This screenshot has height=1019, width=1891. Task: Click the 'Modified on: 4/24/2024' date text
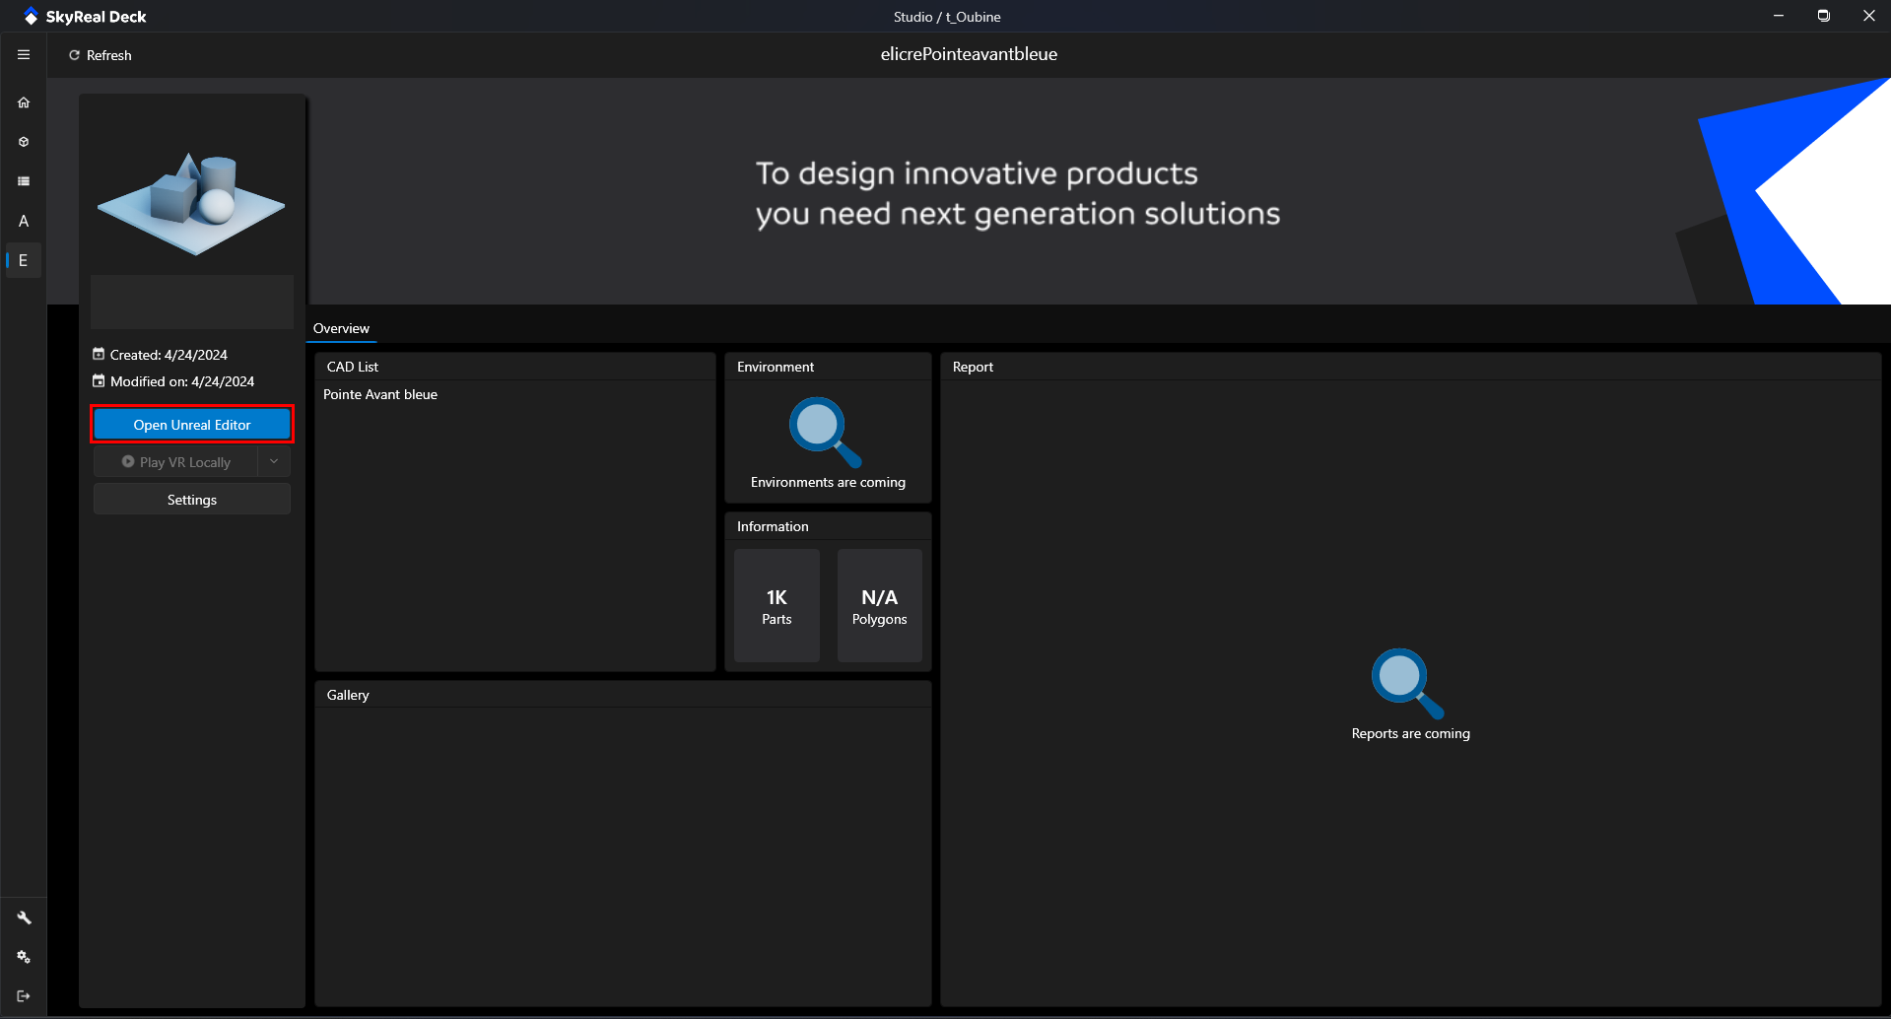182,381
